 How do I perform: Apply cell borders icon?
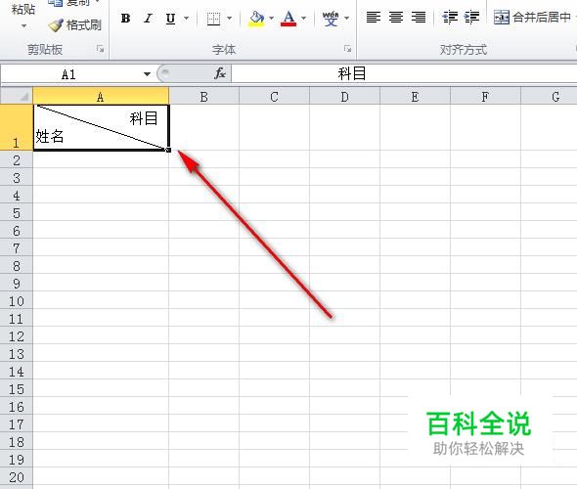[213, 18]
